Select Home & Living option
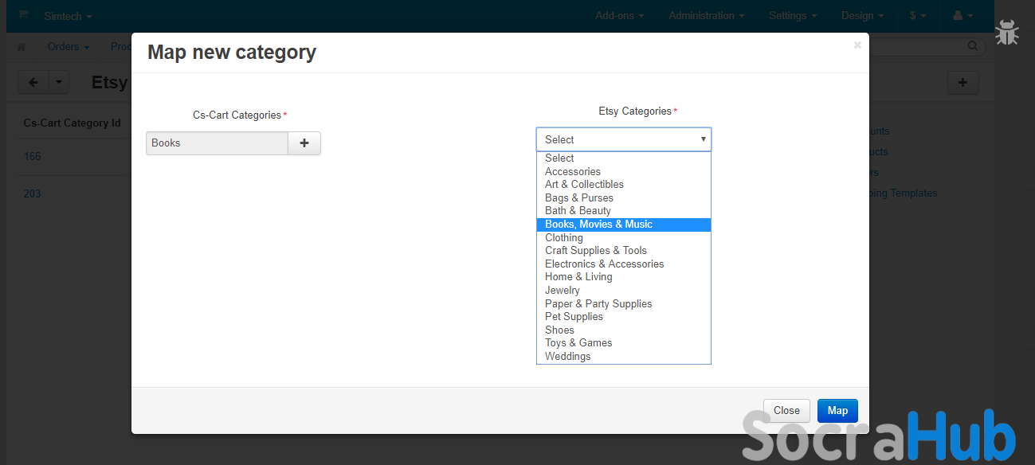The height and width of the screenshot is (465, 1035). [x=624, y=277]
